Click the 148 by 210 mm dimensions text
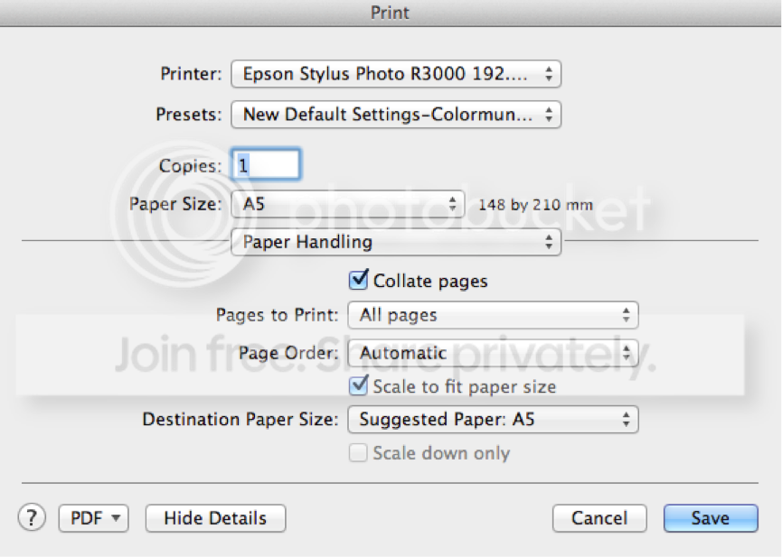Viewport: 782px width, 557px height. 535,205
